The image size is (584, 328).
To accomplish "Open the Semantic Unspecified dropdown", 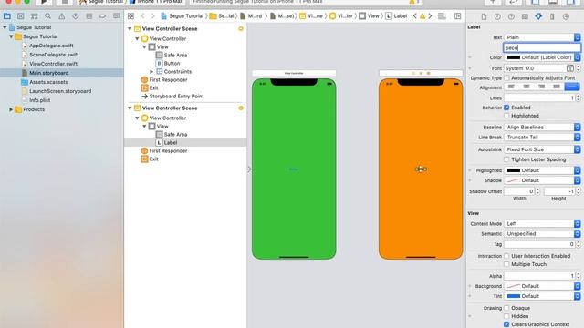I will click(542, 233).
